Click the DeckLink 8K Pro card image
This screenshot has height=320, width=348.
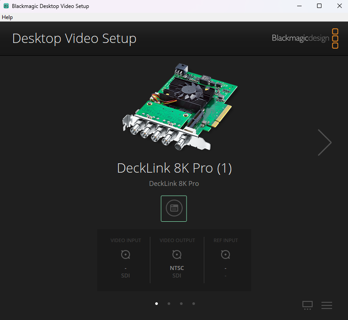click(x=180, y=107)
